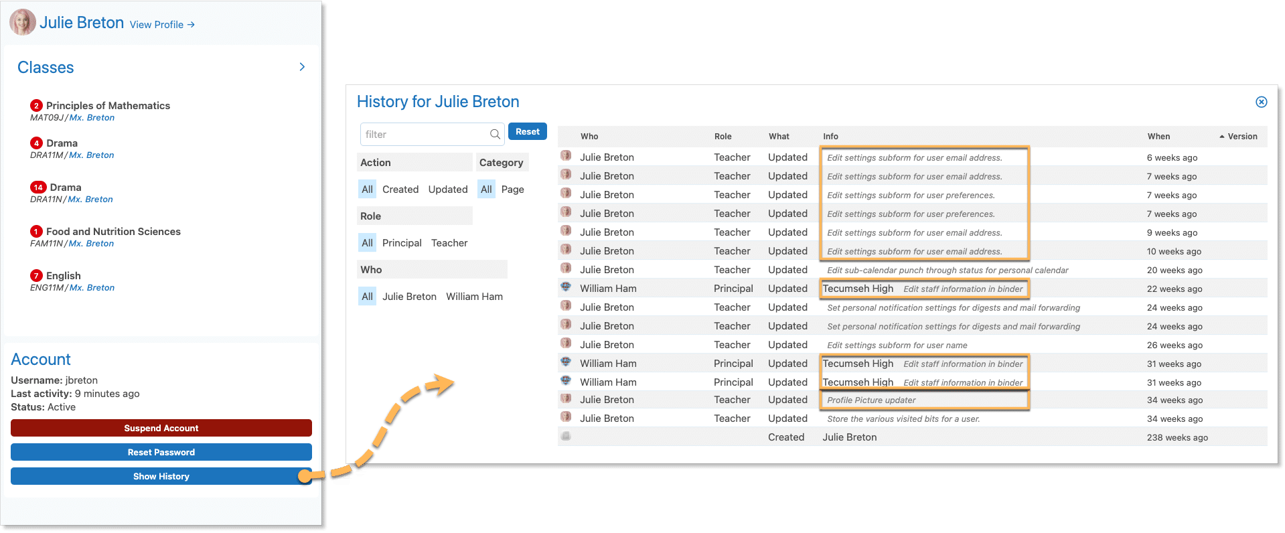Click the history filter text field

pyautogui.click(x=425, y=135)
